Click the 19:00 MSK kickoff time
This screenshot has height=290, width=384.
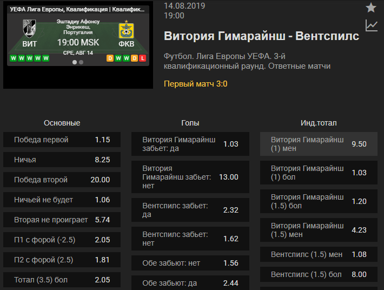[x=78, y=42]
